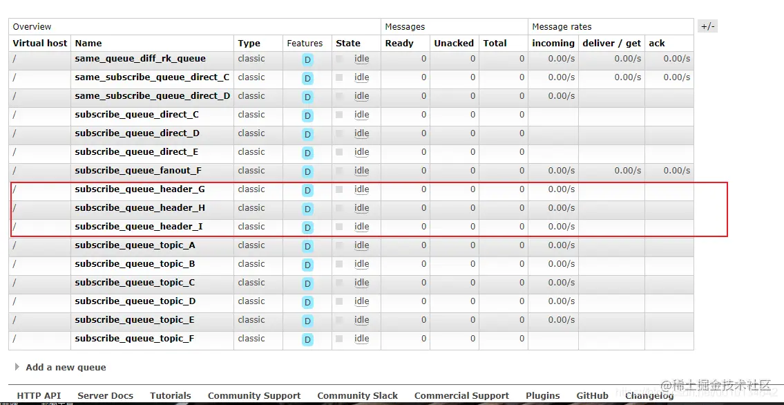This screenshot has height=405, width=784.
Task: Open queue subscribe_queue_topic_F
Action: click(x=135, y=339)
